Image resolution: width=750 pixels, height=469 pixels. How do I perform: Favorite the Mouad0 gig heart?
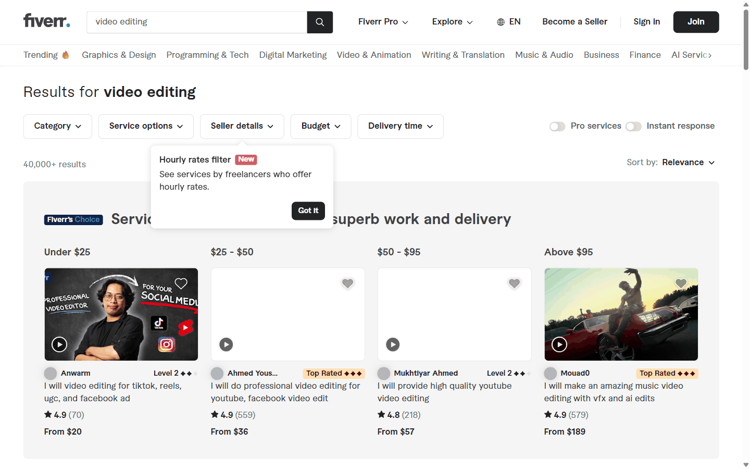click(681, 283)
